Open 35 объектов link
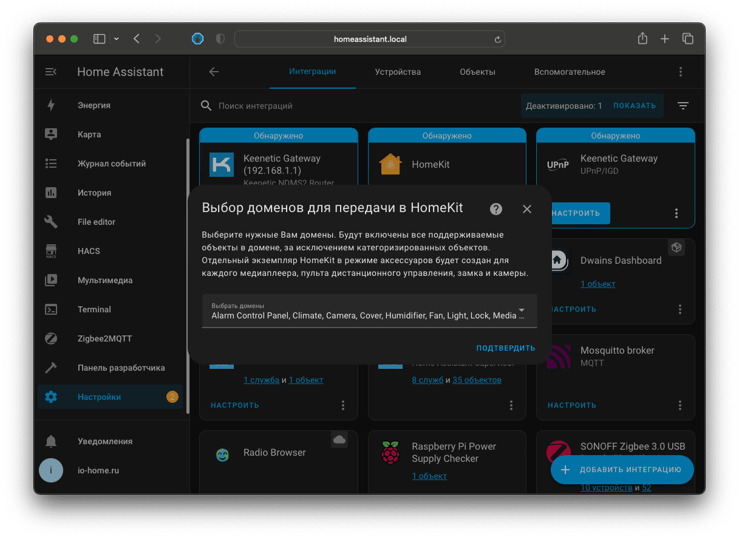Screen dimensions: 739x539 pos(477,380)
